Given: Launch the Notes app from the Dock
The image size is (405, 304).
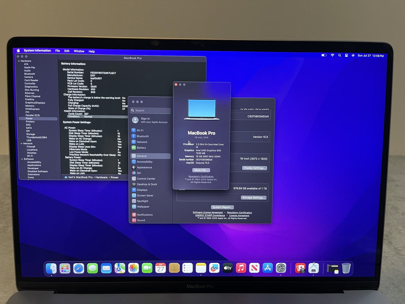Looking at the screenshot, I should pos(201,268).
